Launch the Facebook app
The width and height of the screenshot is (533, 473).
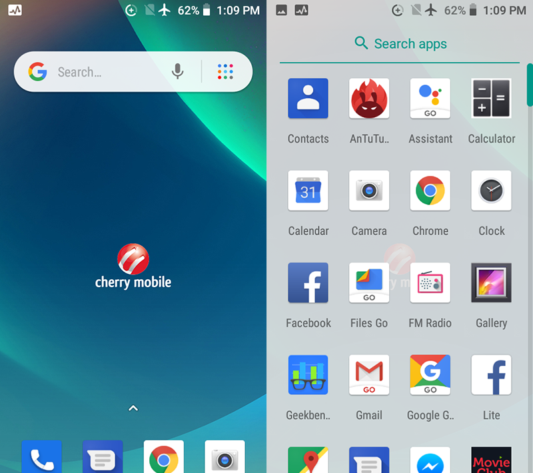308,282
